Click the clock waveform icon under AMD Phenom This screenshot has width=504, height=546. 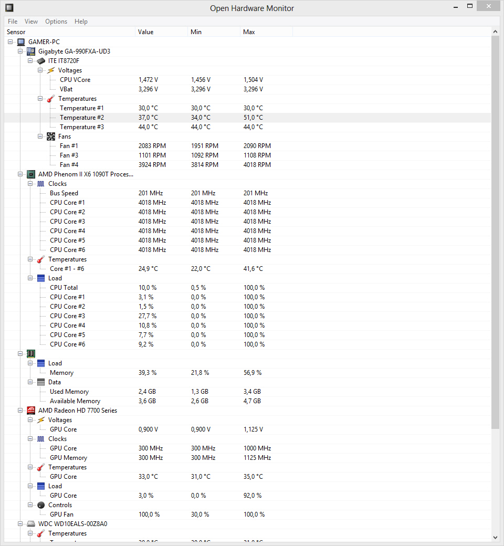[x=41, y=184]
